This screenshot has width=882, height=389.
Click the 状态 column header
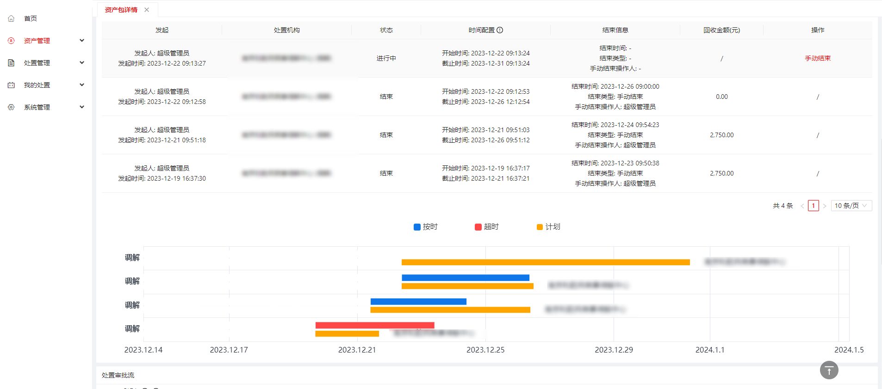tap(386, 30)
